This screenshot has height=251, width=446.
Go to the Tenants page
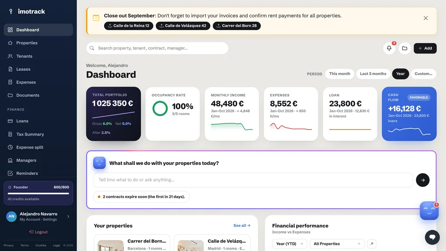[38, 56]
